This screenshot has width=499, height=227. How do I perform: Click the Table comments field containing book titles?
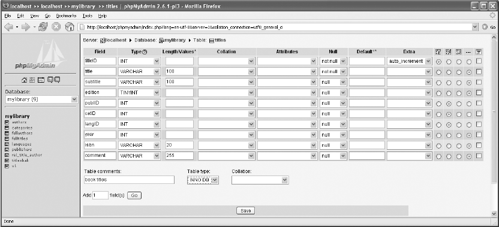click(129, 180)
